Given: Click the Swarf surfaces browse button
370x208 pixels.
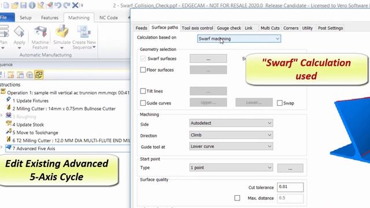Looking at the screenshot, I should click(208, 58).
